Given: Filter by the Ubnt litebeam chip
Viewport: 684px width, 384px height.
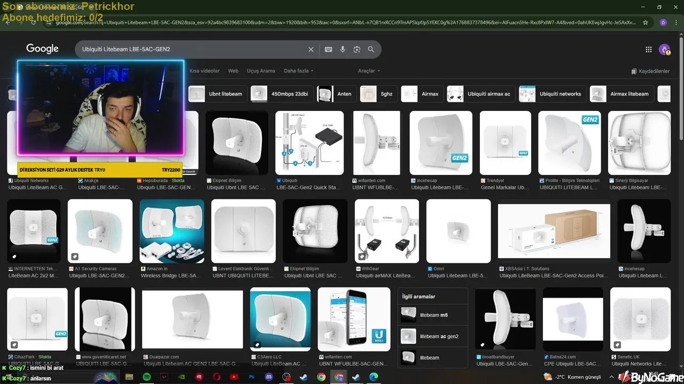Looking at the screenshot, I should (217, 94).
